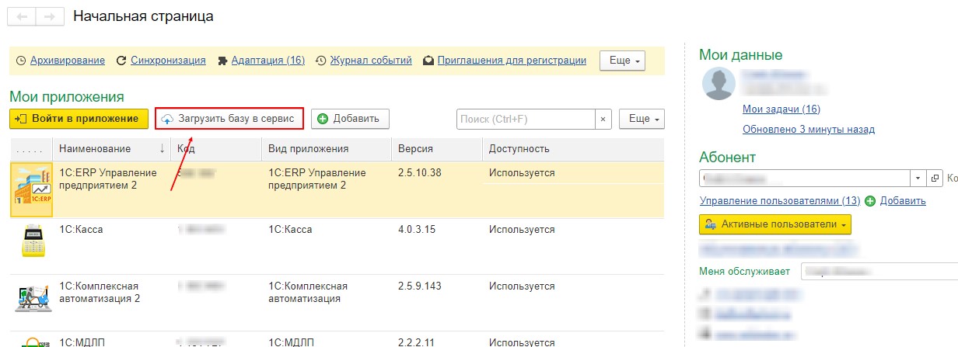Expand the Еще dropdown in the top yellow bar
Viewport: 958px width, 347px height.
[623, 61]
